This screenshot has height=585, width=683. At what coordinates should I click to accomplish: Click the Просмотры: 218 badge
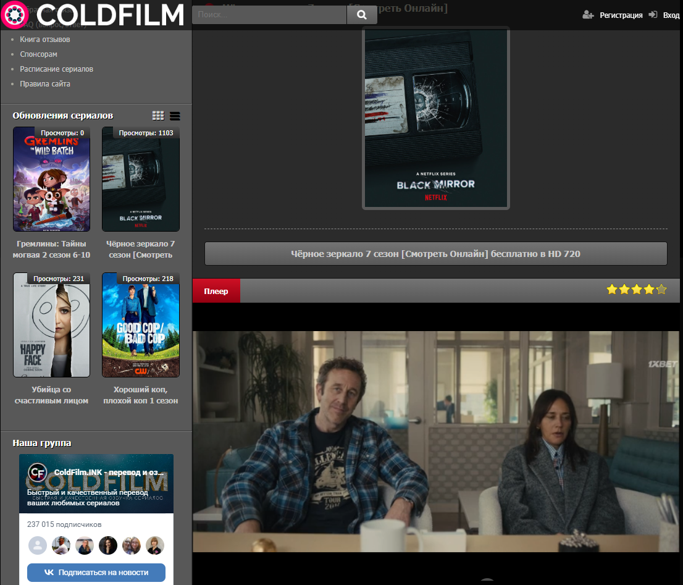pos(148,279)
